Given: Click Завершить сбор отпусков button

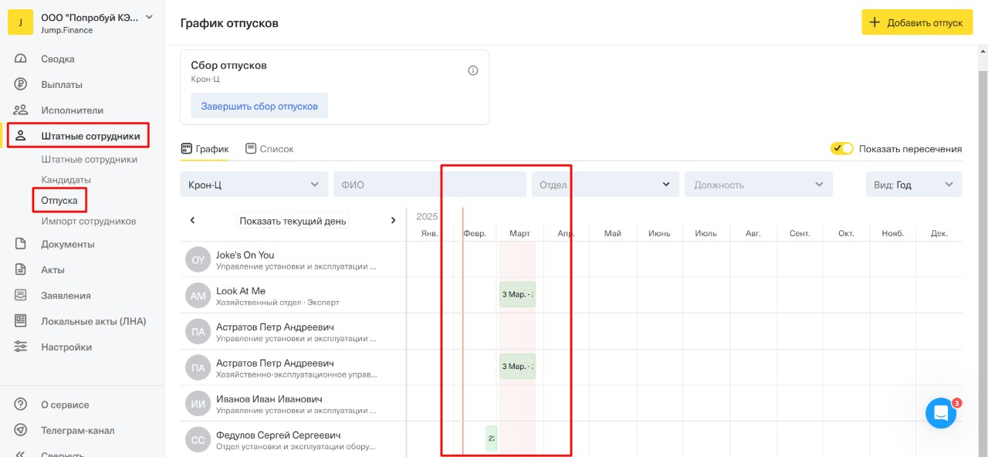Looking at the screenshot, I should (259, 106).
